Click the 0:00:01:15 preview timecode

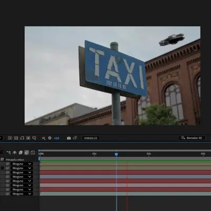click(91, 138)
